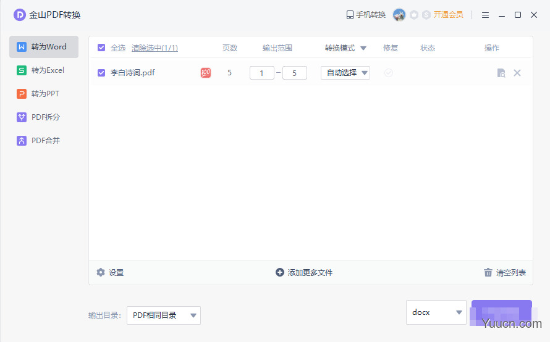Click the 金山PDF转换 app logo
Viewport: 550px width, 342px height.
[x=20, y=15]
